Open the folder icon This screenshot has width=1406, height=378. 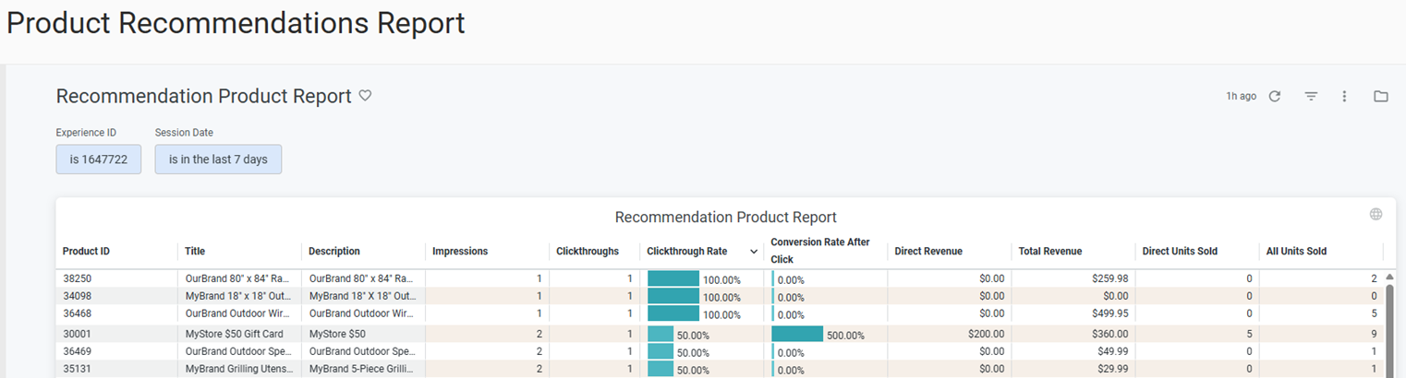click(1381, 96)
